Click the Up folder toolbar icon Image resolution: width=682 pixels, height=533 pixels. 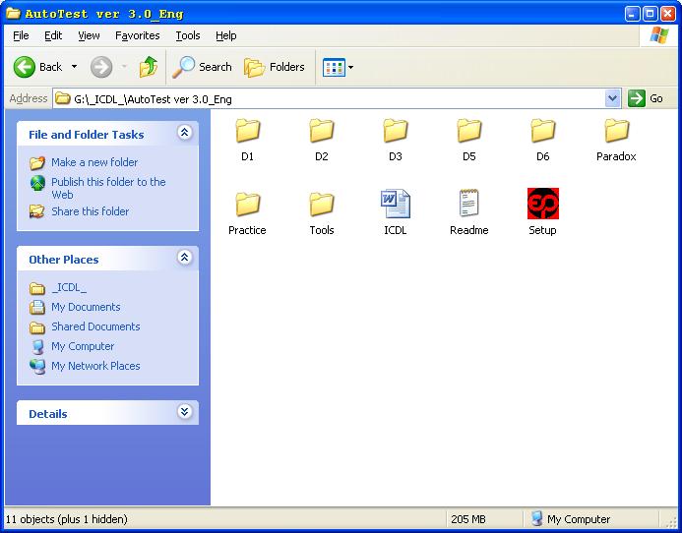[x=149, y=67]
